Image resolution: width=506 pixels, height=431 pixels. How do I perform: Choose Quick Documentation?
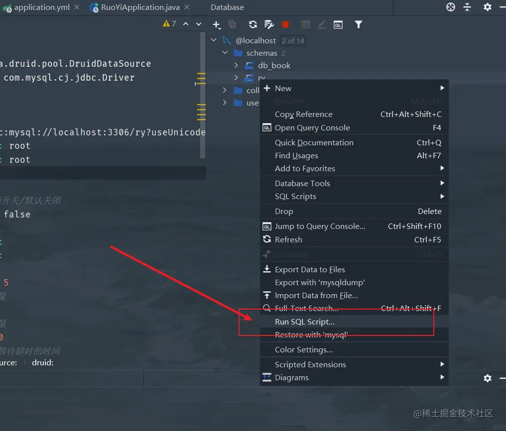point(354,142)
